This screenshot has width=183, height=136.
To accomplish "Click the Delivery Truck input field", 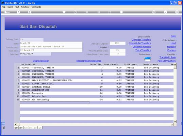I will (x=32, y=40).
